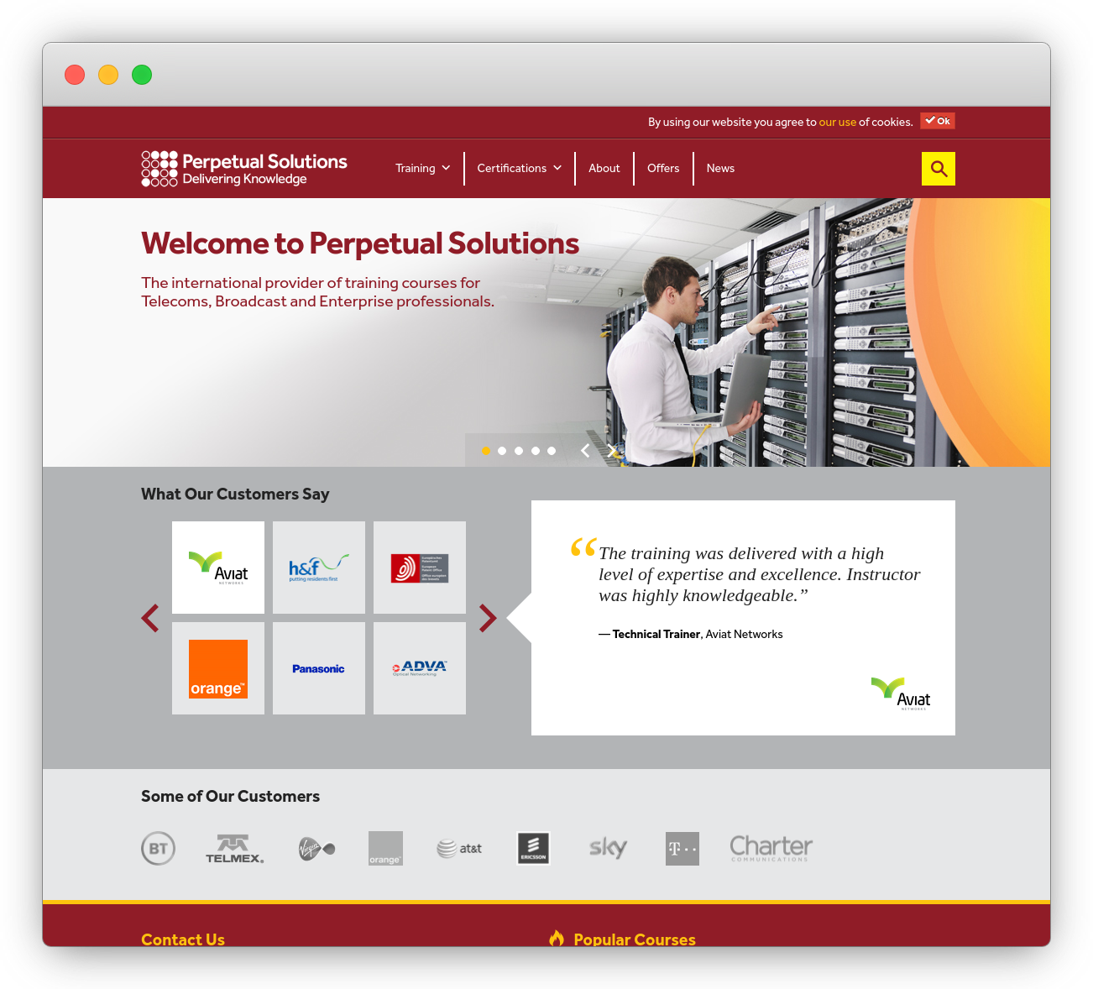This screenshot has width=1093, height=989.
Task: Click the Popular Courses footer heading
Action: click(635, 939)
